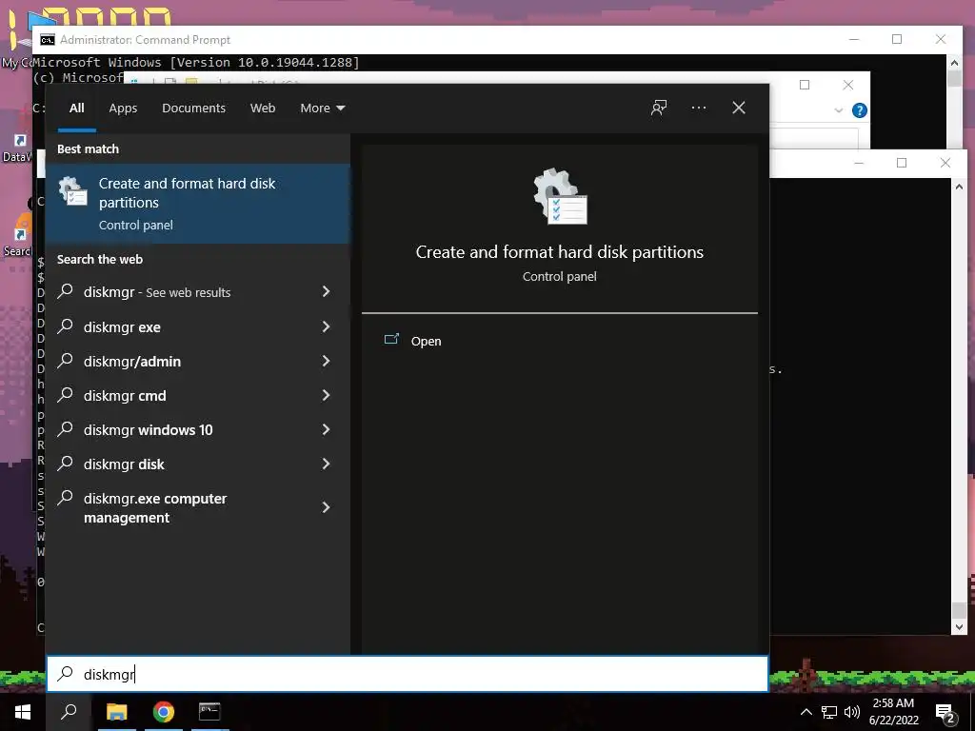Image resolution: width=975 pixels, height=731 pixels.
Task: Switch to the All search tab
Action: 76,109
